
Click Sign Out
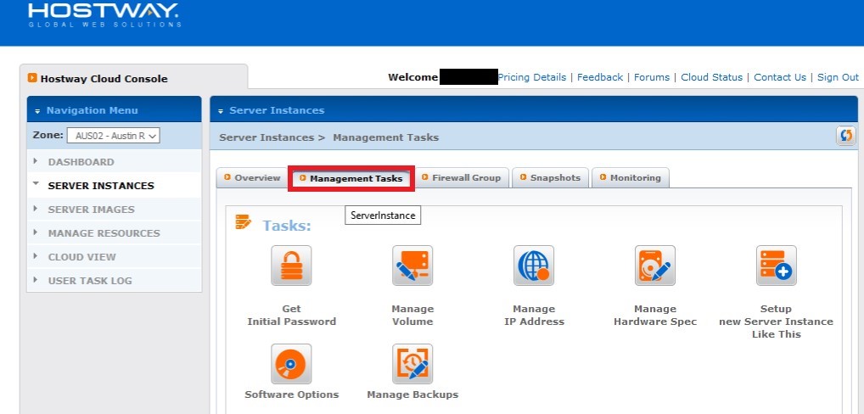tap(838, 77)
